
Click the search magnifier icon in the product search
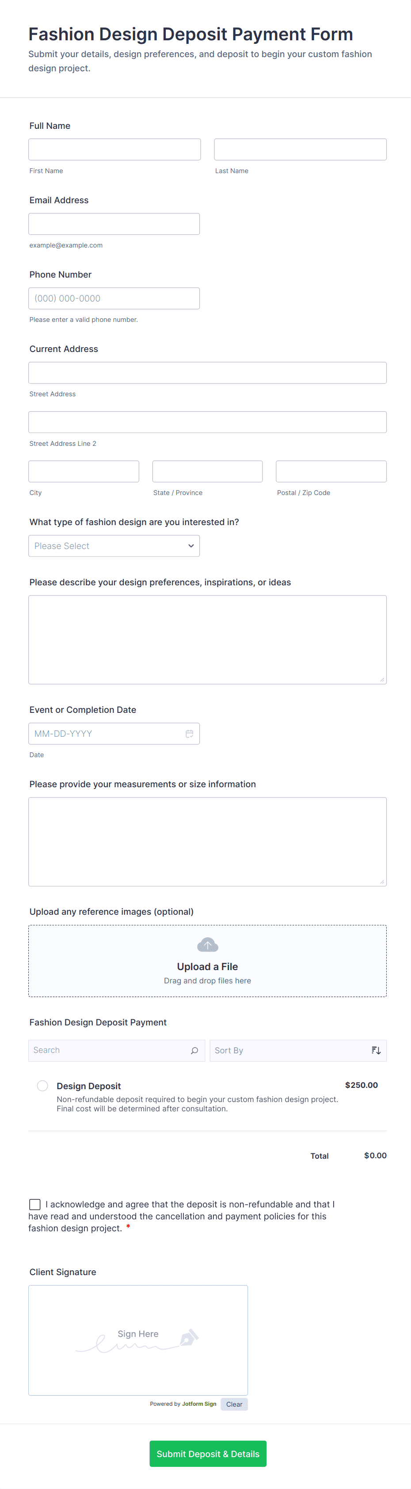[x=194, y=1050]
